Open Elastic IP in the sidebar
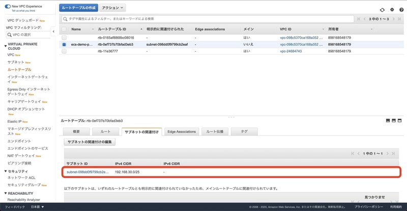 tap(14, 121)
